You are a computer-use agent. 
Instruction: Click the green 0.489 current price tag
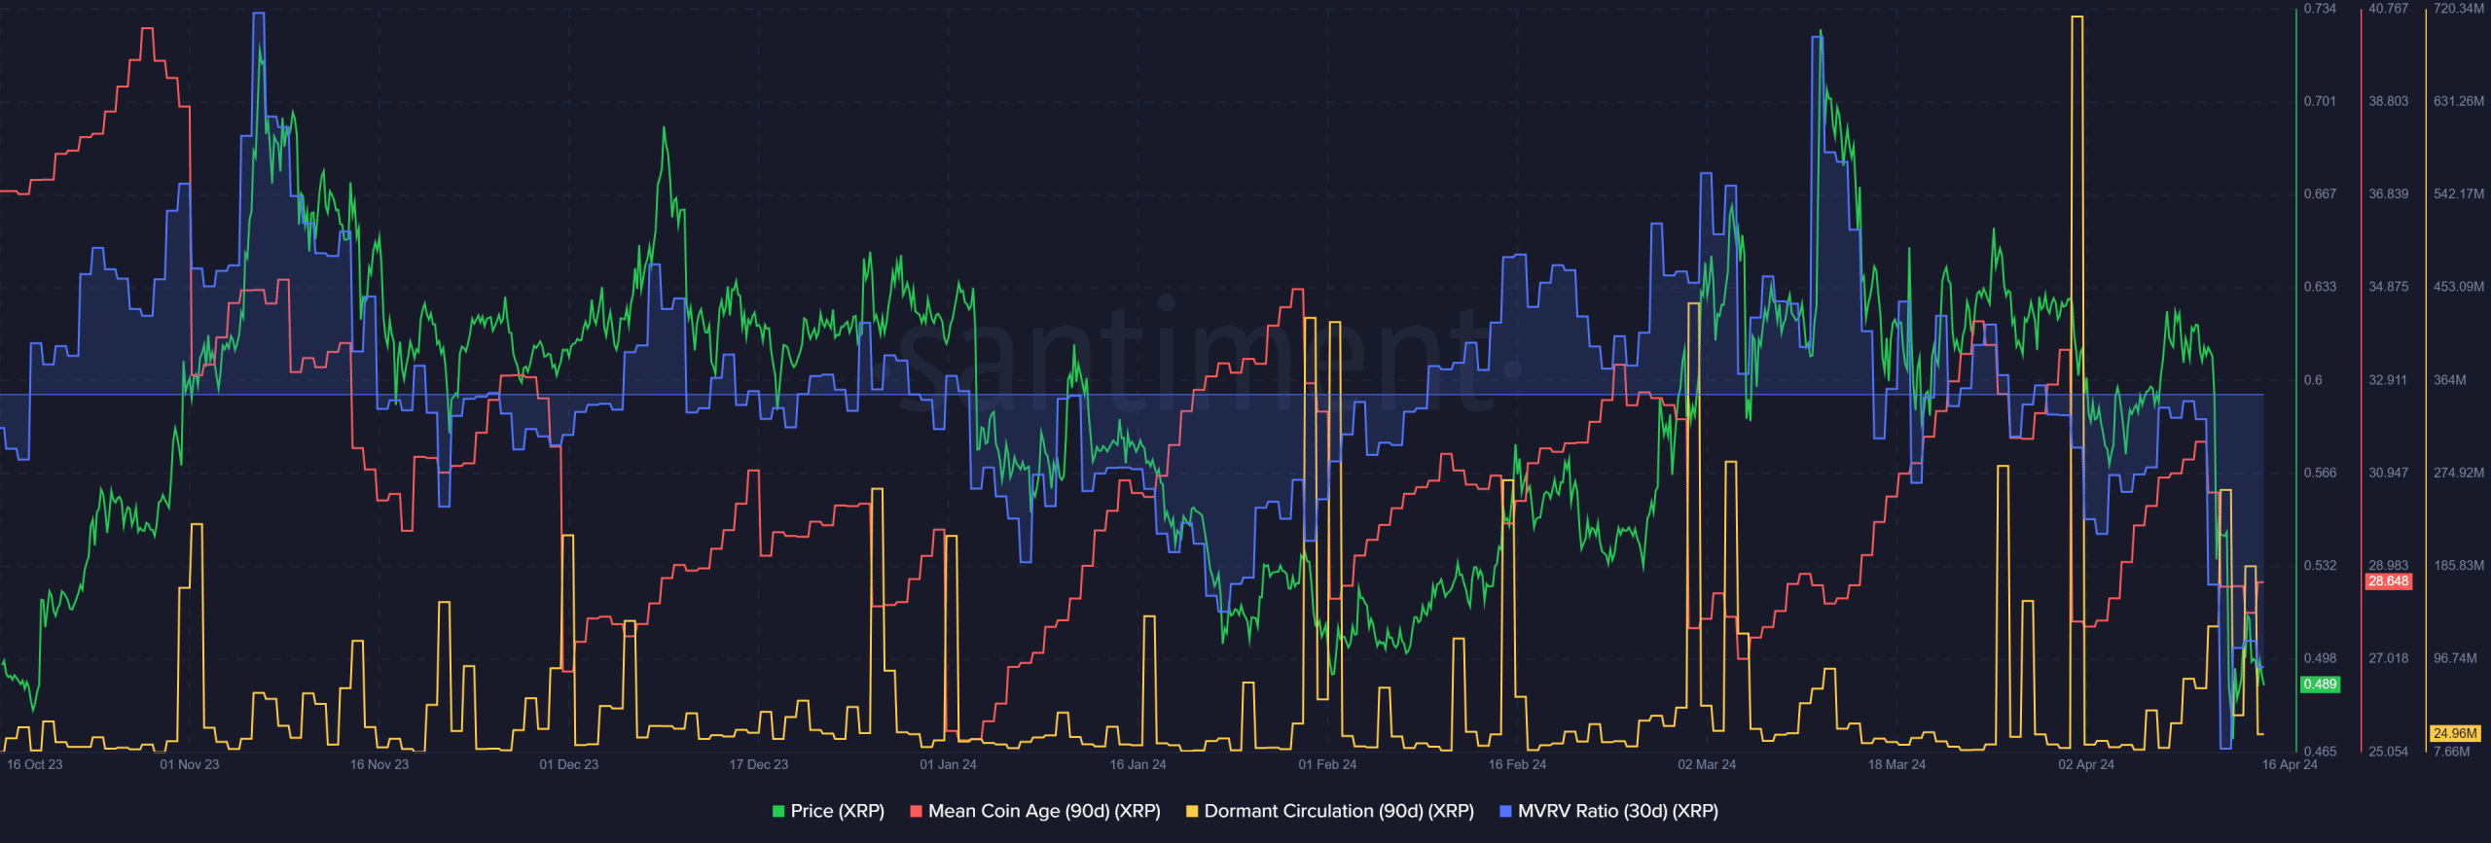click(2320, 685)
